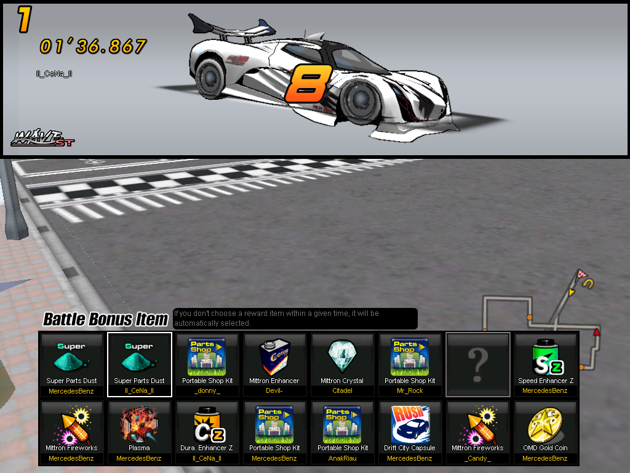
Task: Click player name Devil- under Mittron Enhancer
Action: (274, 390)
